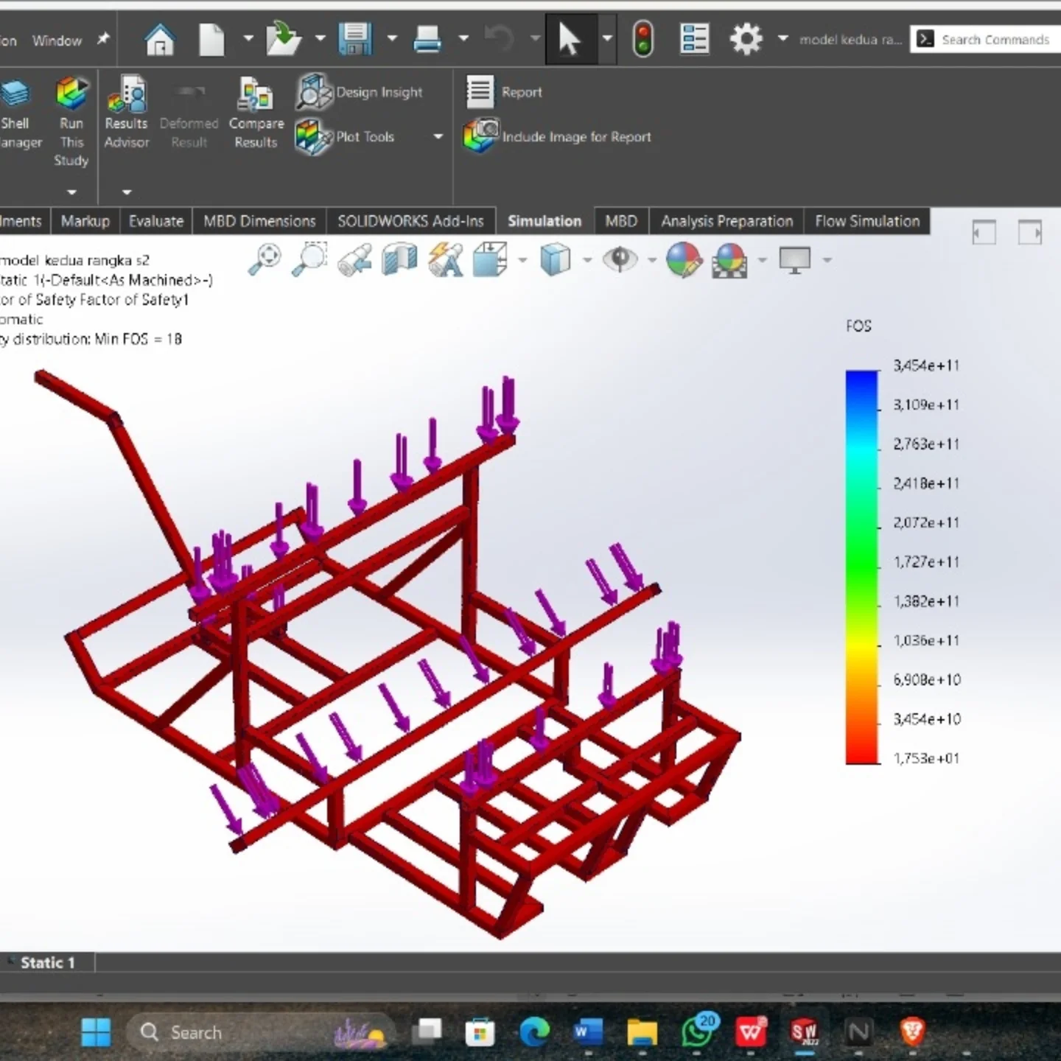1061x1061 pixels.
Task: Open Edit Appearance color ball icon
Action: 684,259
